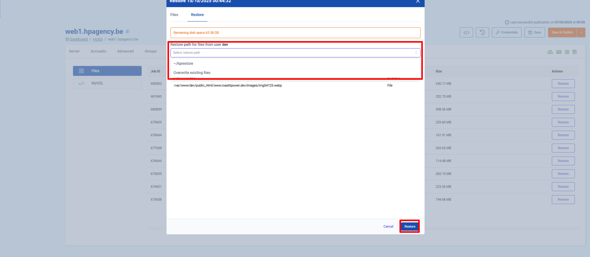Click the green cloud status icon
The height and width of the screenshot is (257, 590).
tap(550, 52)
